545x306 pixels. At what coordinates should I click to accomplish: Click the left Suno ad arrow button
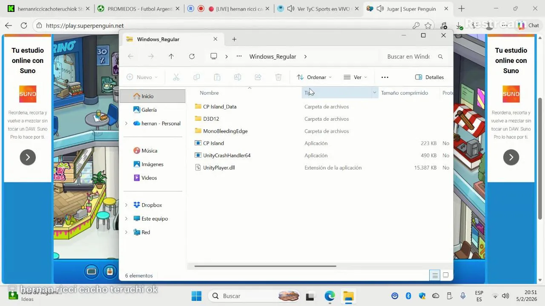[x=28, y=157]
